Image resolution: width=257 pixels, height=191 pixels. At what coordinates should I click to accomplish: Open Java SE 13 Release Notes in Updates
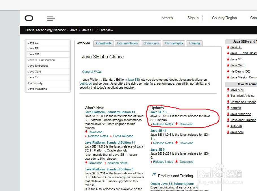(163, 124)
